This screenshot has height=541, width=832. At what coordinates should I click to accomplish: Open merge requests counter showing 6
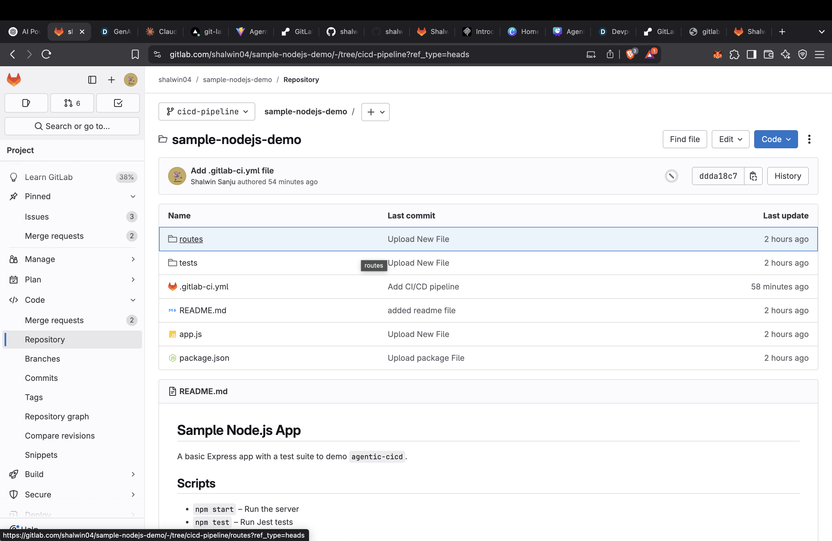coord(72,103)
